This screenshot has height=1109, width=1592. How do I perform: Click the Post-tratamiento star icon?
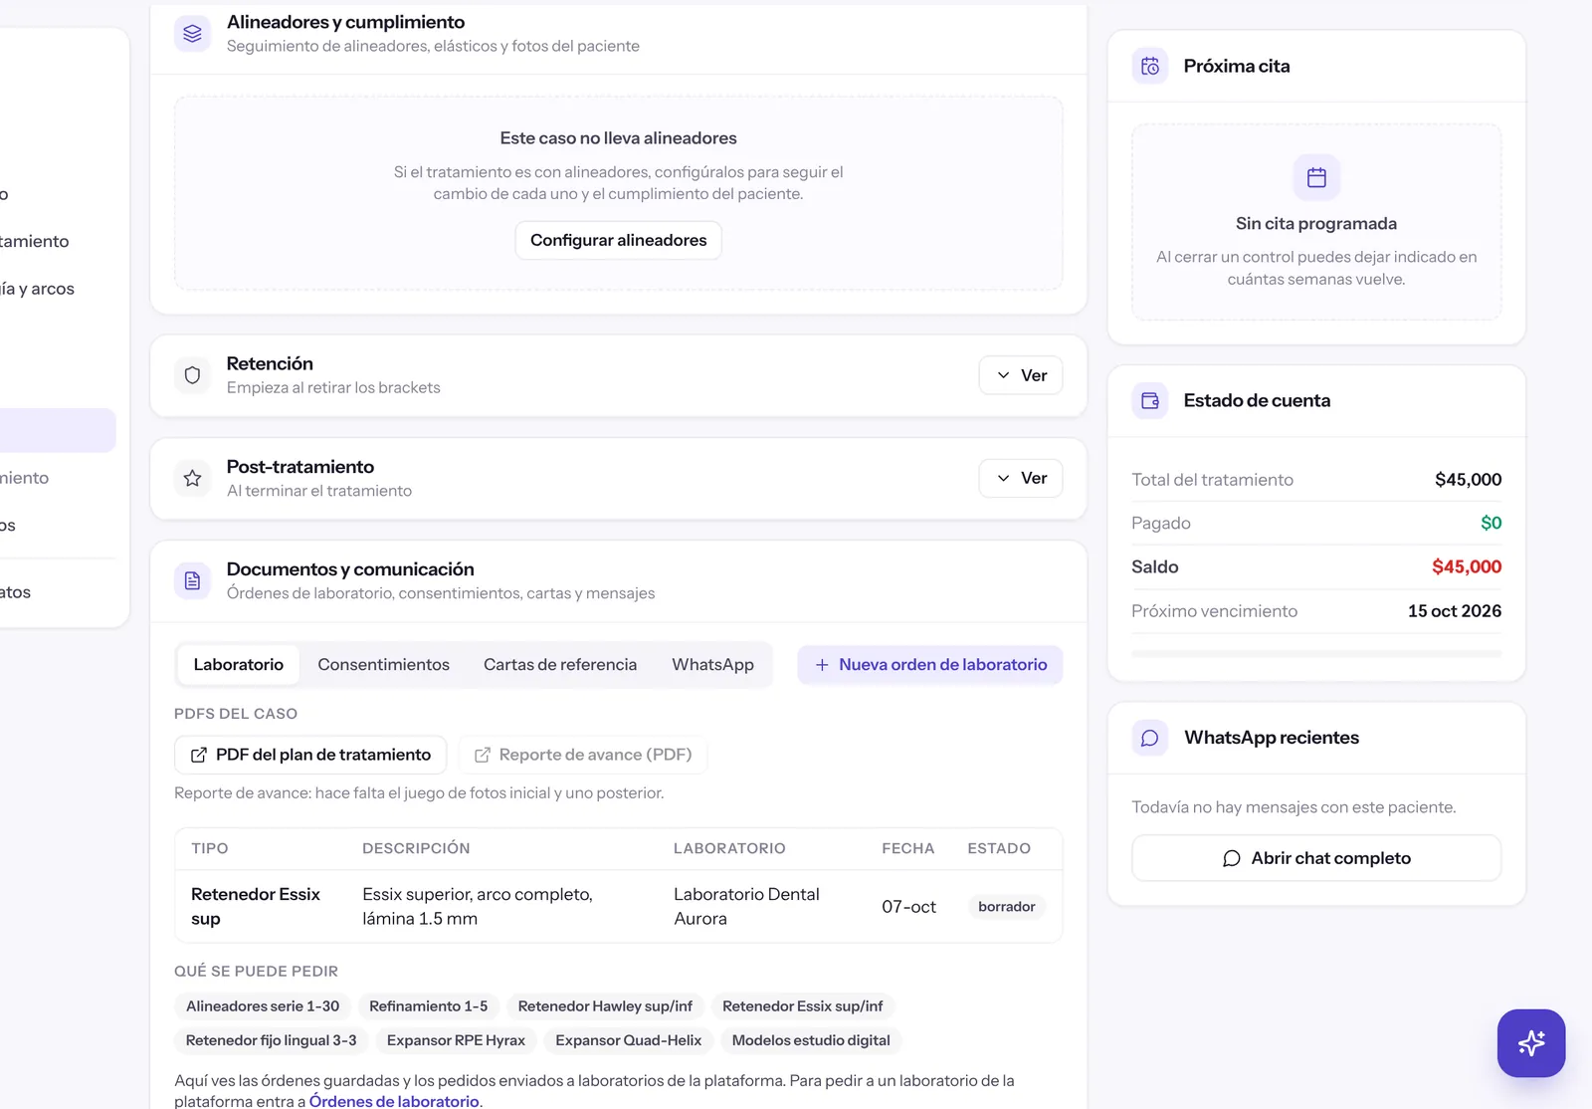(192, 478)
